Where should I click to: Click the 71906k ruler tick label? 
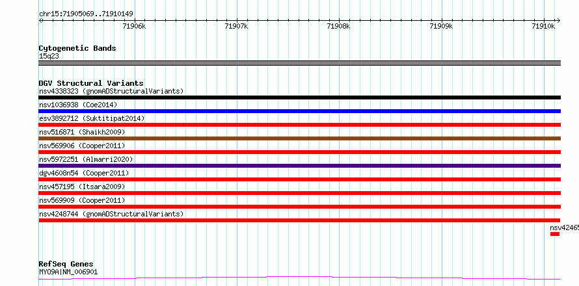pyautogui.click(x=135, y=26)
